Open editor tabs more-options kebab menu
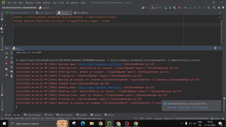 point(220,13)
